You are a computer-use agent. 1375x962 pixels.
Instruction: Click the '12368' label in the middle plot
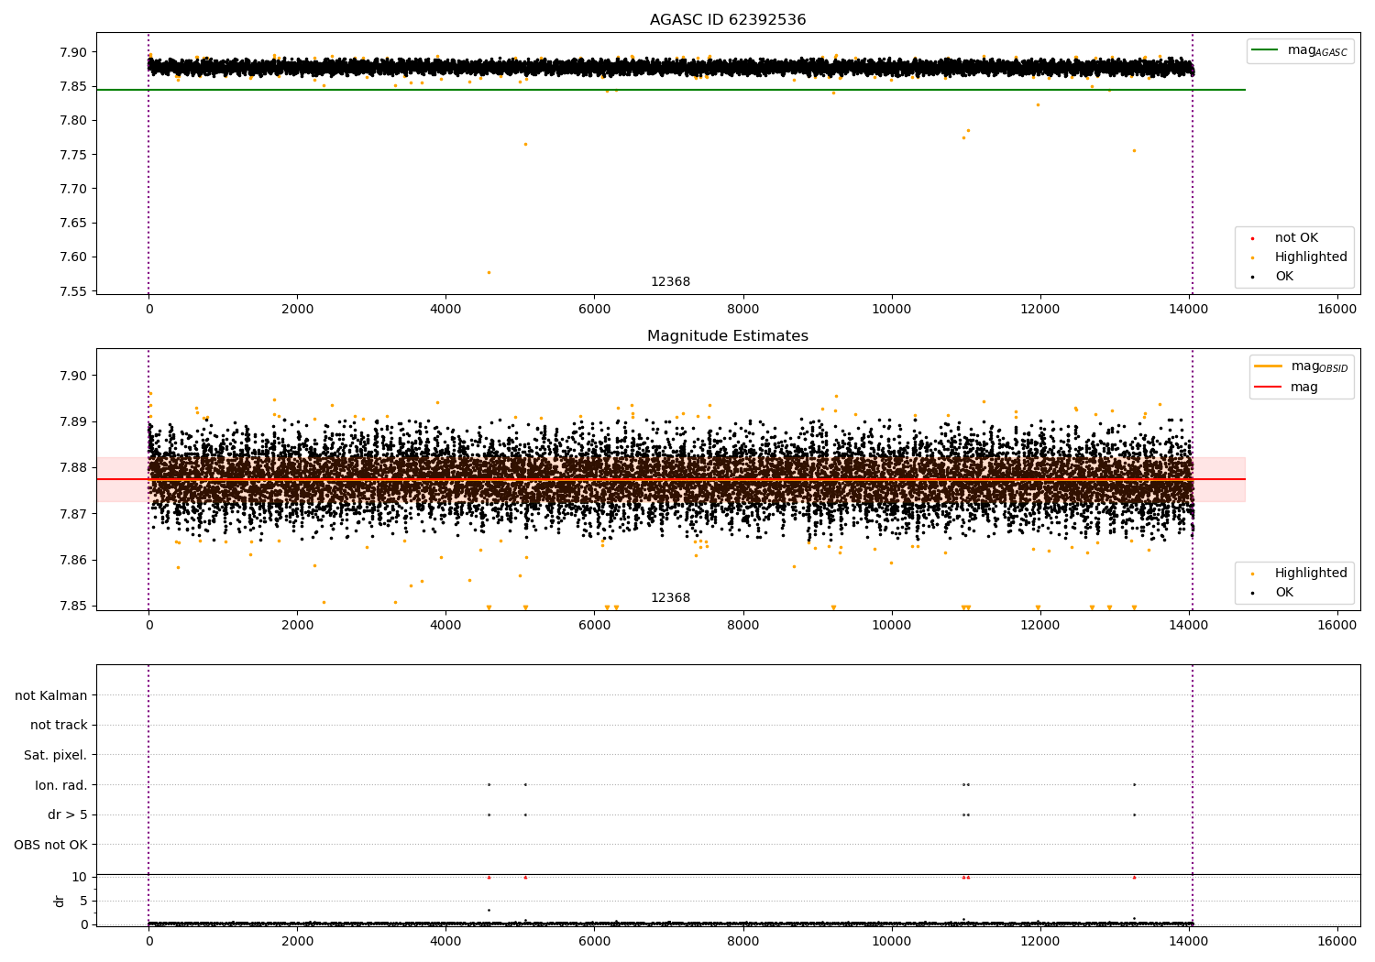(x=670, y=598)
